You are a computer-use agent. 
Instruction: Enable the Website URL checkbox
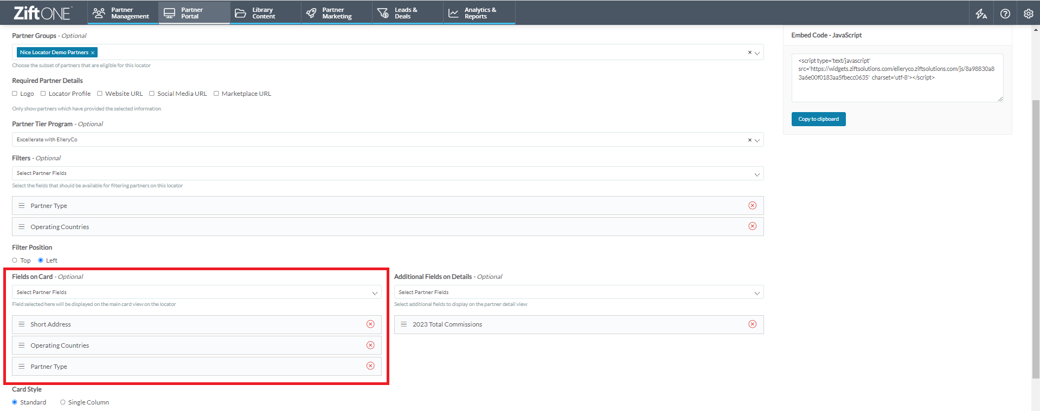click(x=100, y=94)
